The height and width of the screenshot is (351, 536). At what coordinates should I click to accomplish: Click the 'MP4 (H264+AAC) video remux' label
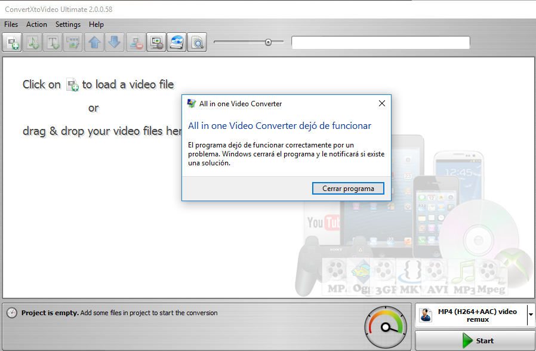click(x=478, y=315)
